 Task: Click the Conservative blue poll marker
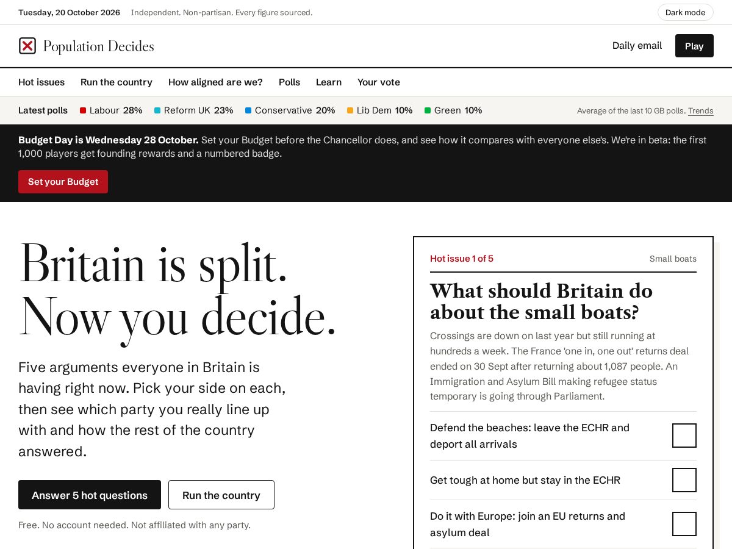coord(248,110)
